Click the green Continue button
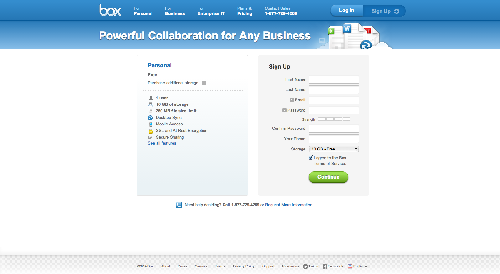 [328, 177]
